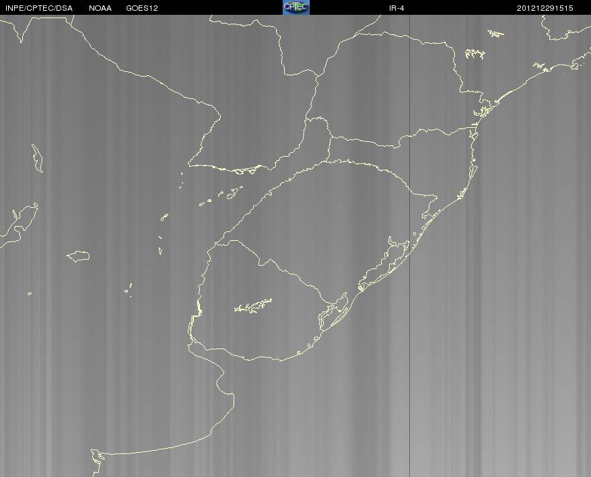
Task: Select the GOES12 satellite label
Action: tap(142, 8)
